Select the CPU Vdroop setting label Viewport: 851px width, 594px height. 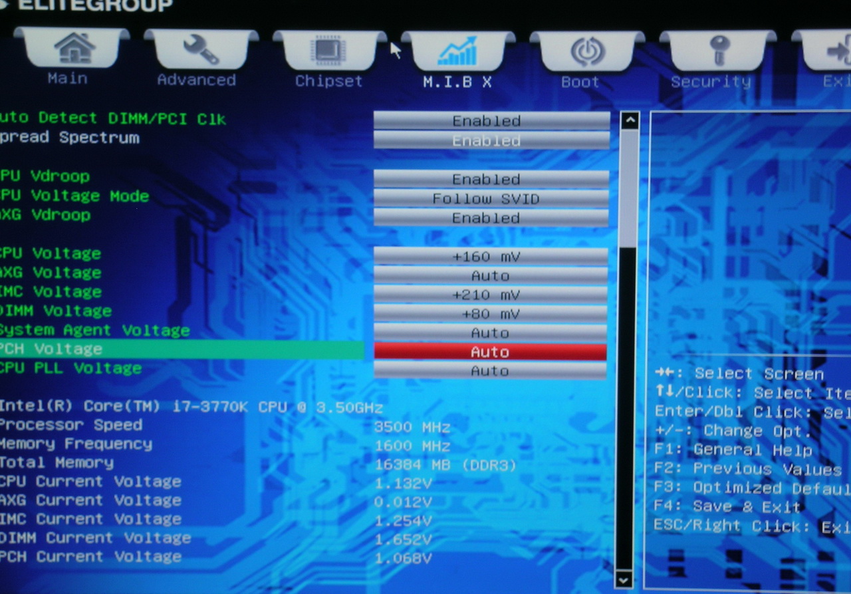[x=45, y=176]
